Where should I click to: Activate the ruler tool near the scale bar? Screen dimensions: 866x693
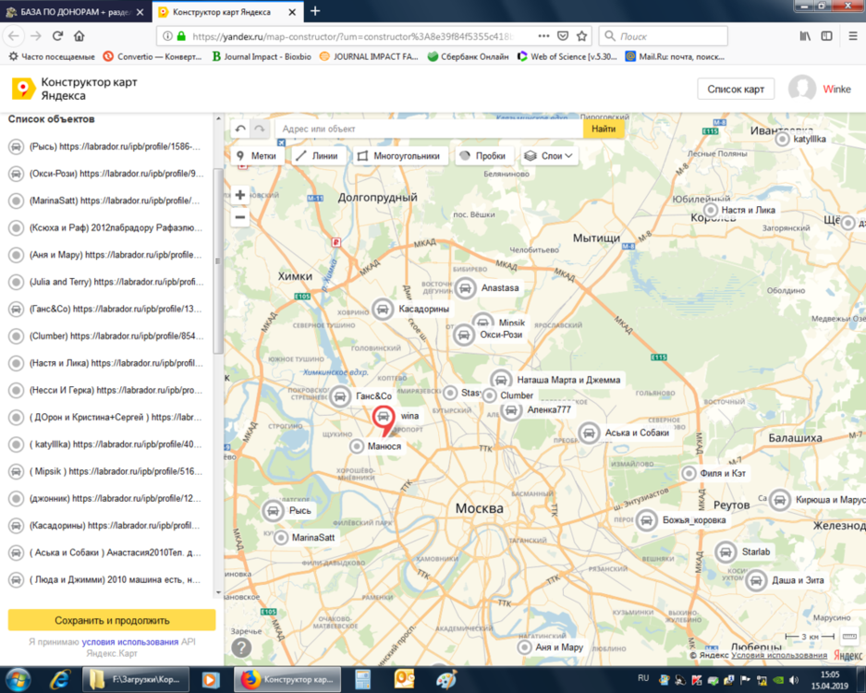[850, 638]
